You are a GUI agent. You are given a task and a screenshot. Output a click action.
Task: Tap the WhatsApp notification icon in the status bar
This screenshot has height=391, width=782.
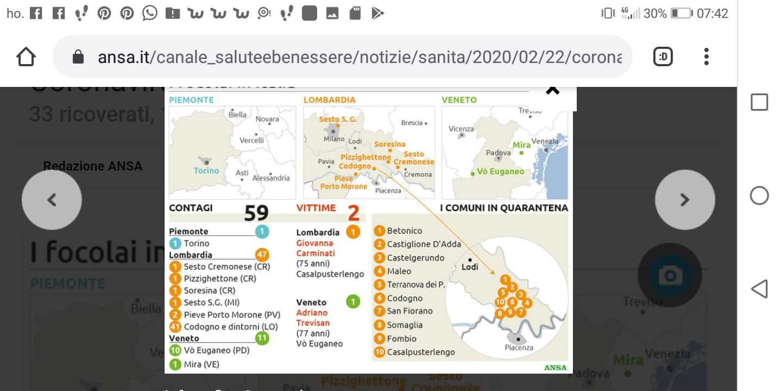pos(149,13)
